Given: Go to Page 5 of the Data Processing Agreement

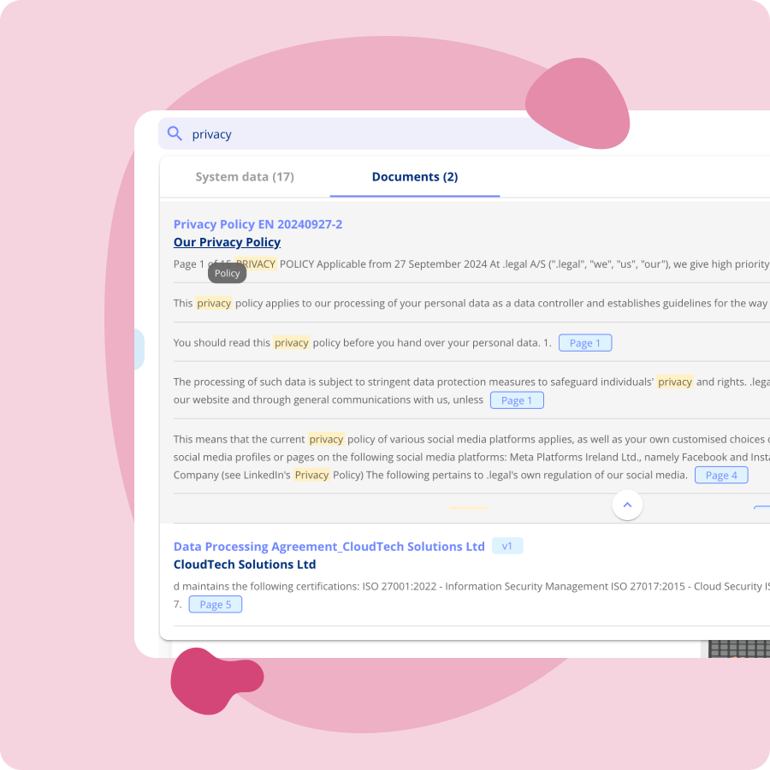Looking at the screenshot, I should coord(216,605).
